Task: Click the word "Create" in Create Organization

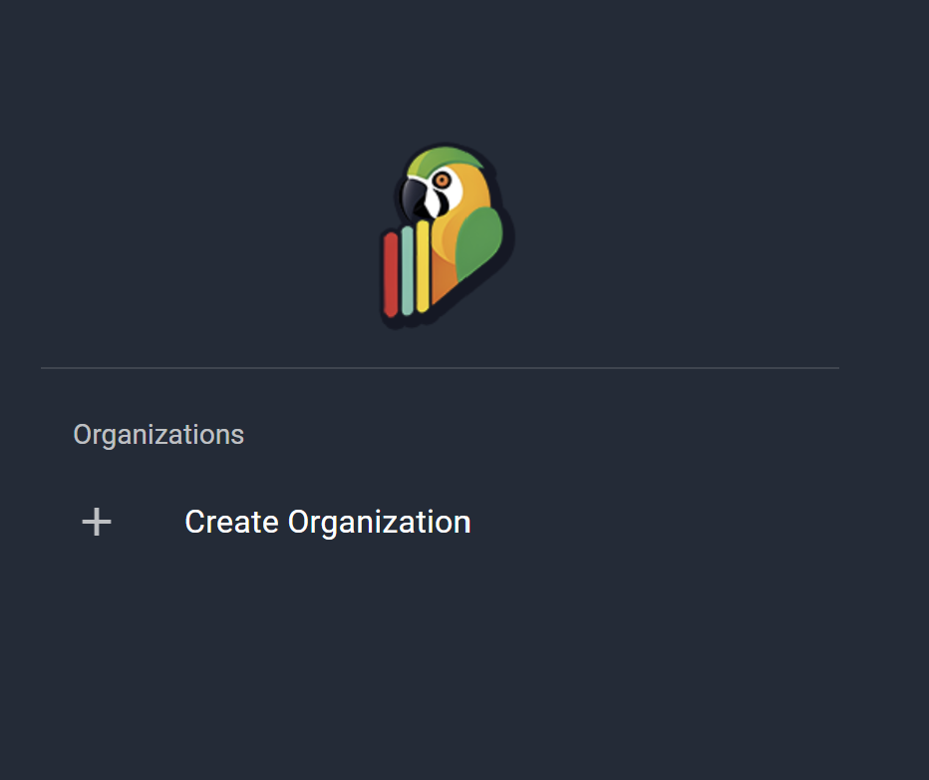Action: (231, 522)
